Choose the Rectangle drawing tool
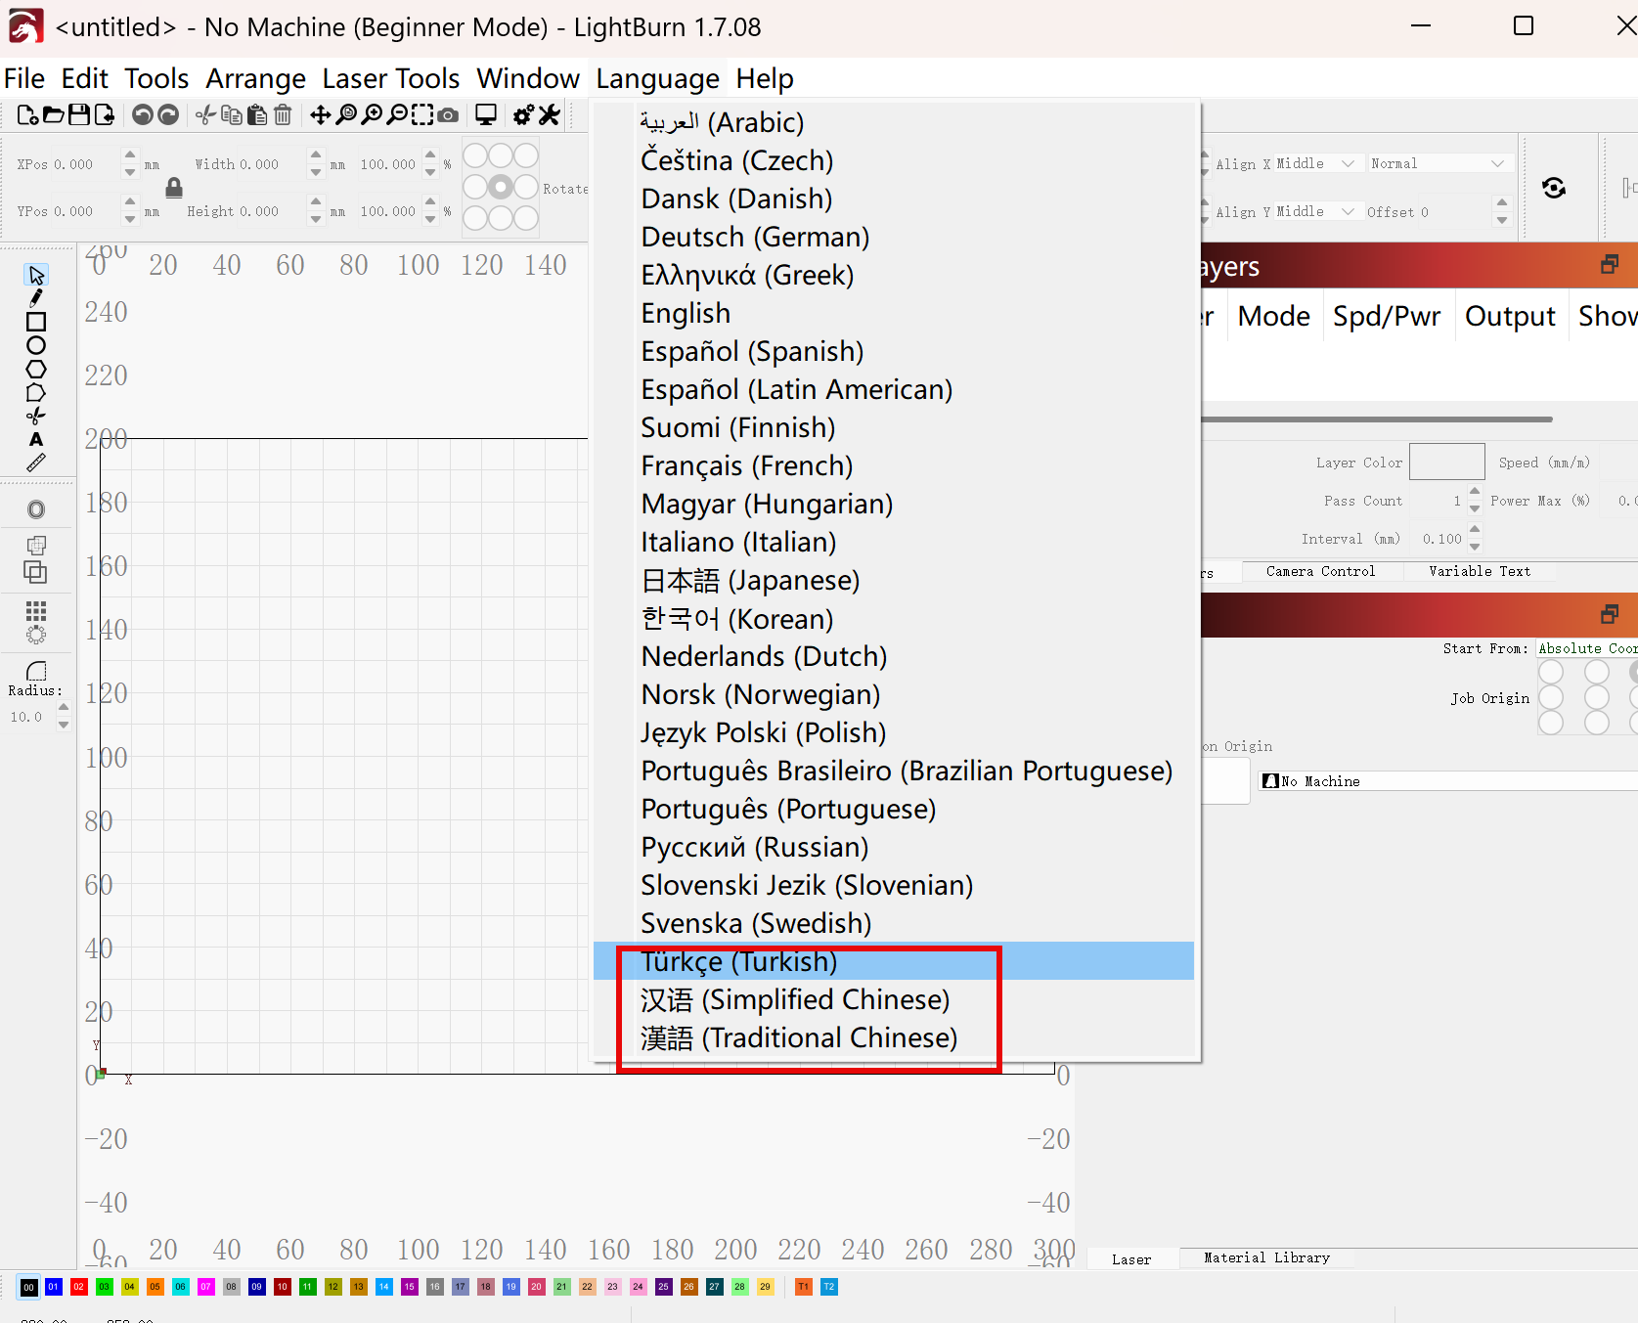 click(36, 322)
